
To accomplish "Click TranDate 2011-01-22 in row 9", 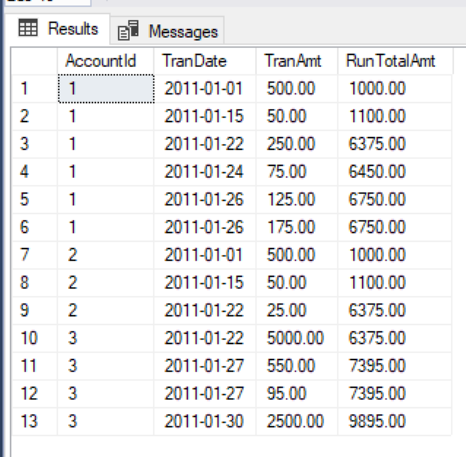I will (205, 310).
